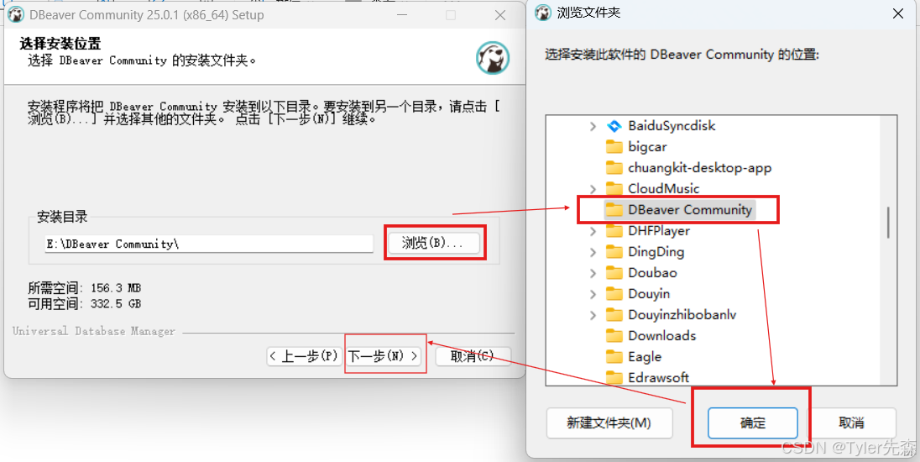Click the 下一步(N) next button
920x462 pixels.
(384, 356)
